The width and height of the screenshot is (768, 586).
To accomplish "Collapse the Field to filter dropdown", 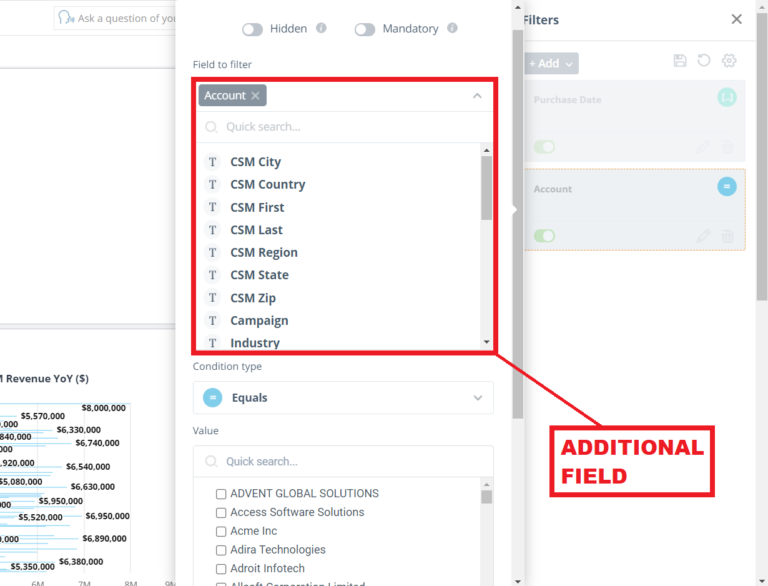I will click(477, 96).
